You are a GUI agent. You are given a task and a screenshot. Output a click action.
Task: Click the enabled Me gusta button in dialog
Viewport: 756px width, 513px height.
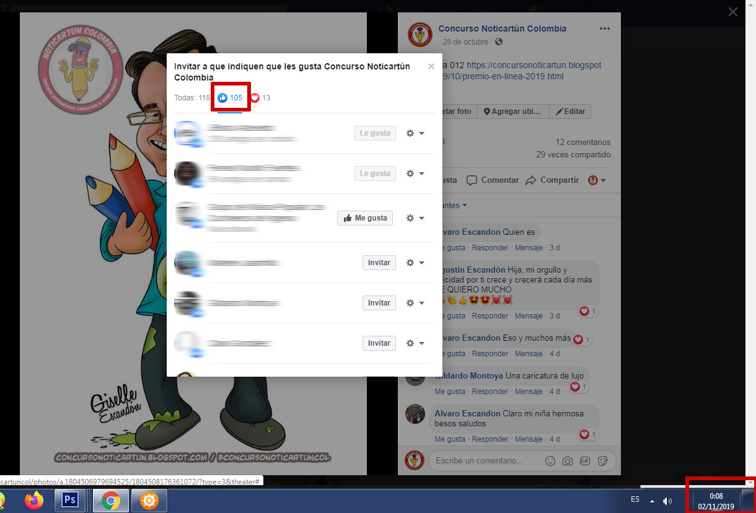point(365,218)
